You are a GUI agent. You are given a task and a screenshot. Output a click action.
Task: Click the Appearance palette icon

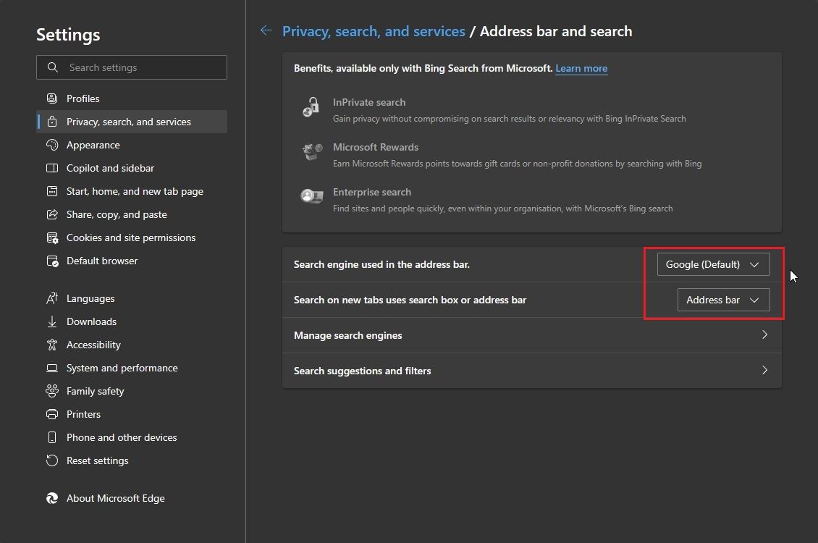[52, 145]
